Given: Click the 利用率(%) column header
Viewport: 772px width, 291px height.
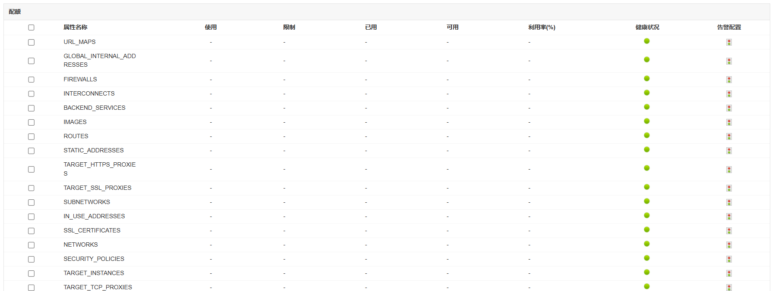Looking at the screenshot, I should (542, 27).
